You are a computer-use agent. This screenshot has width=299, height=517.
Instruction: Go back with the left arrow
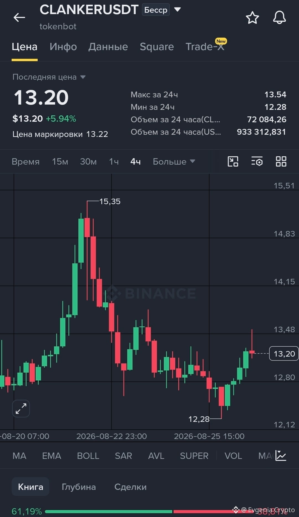pyautogui.click(x=19, y=17)
